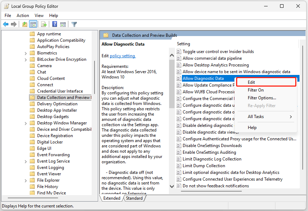Enable the Extended view mode
The height and width of the screenshot is (211, 308).
tap(112, 198)
